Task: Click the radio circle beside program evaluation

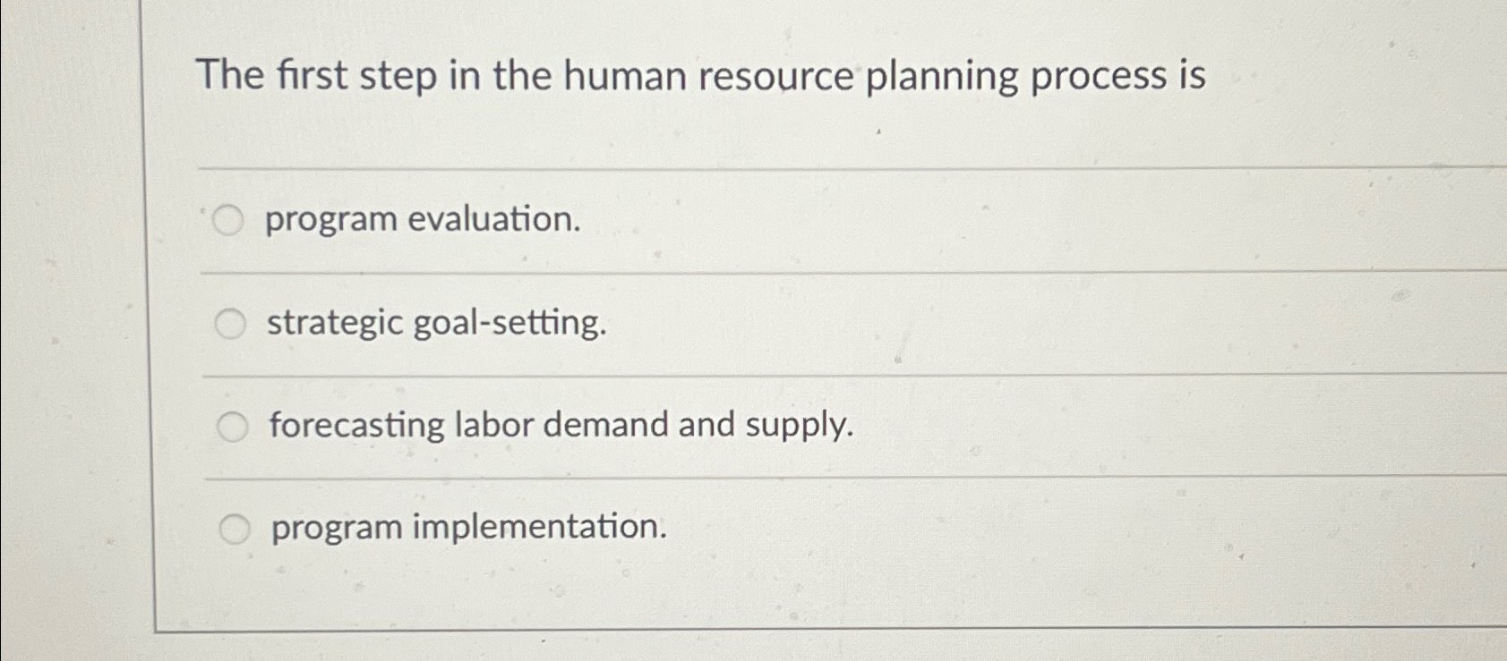Action: 228,219
